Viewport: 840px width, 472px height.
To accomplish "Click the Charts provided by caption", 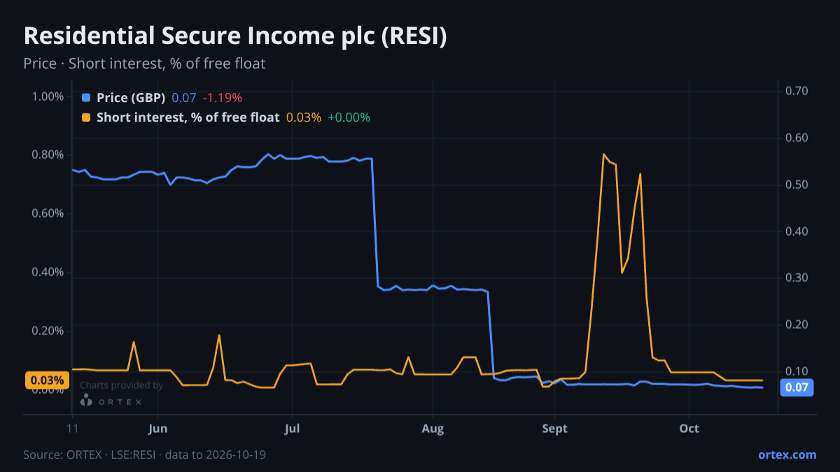I will point(122,385).
